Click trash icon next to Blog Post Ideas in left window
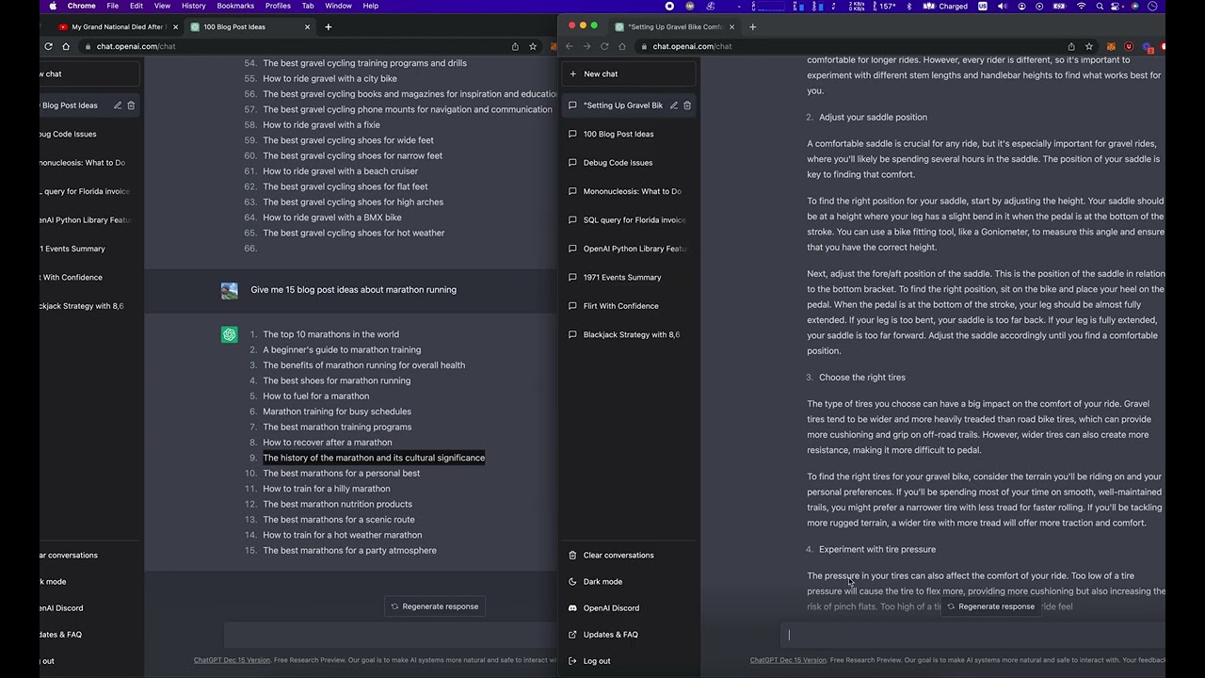This screenshot has width=1205, height=678. pyautogui.click(x=131, y=105)
